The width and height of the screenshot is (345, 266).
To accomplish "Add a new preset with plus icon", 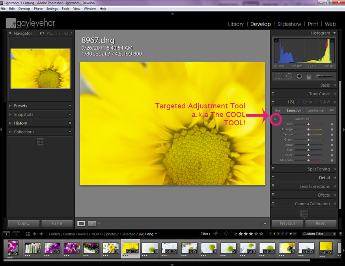I will point(70,106).
